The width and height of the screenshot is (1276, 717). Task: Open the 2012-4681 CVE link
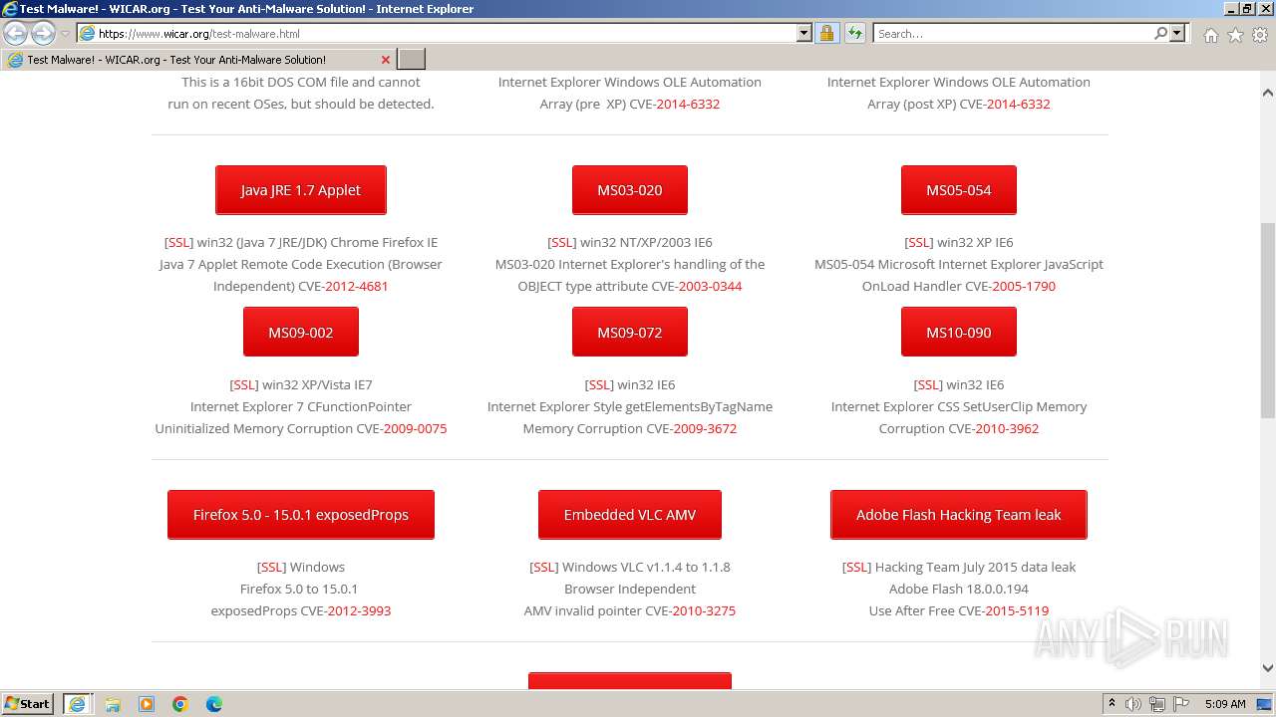point(356,286)
